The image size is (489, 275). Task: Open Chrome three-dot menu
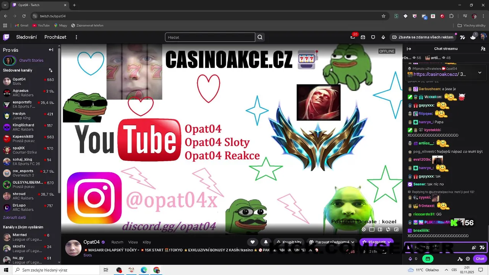coord(483,16)
